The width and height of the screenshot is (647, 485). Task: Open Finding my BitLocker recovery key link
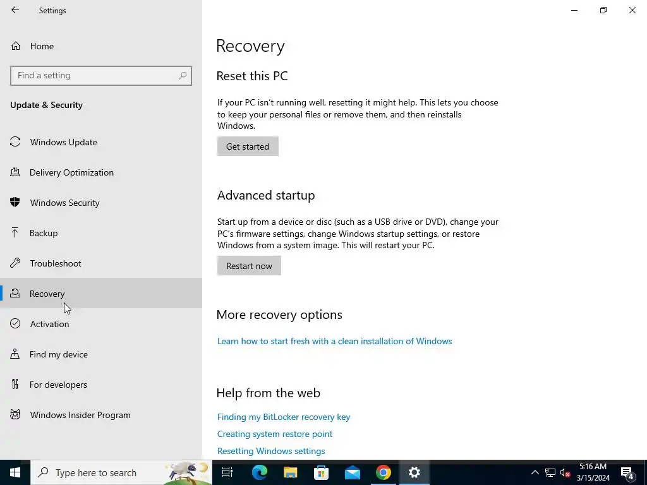pyautogui.click(x=284, y=417)
